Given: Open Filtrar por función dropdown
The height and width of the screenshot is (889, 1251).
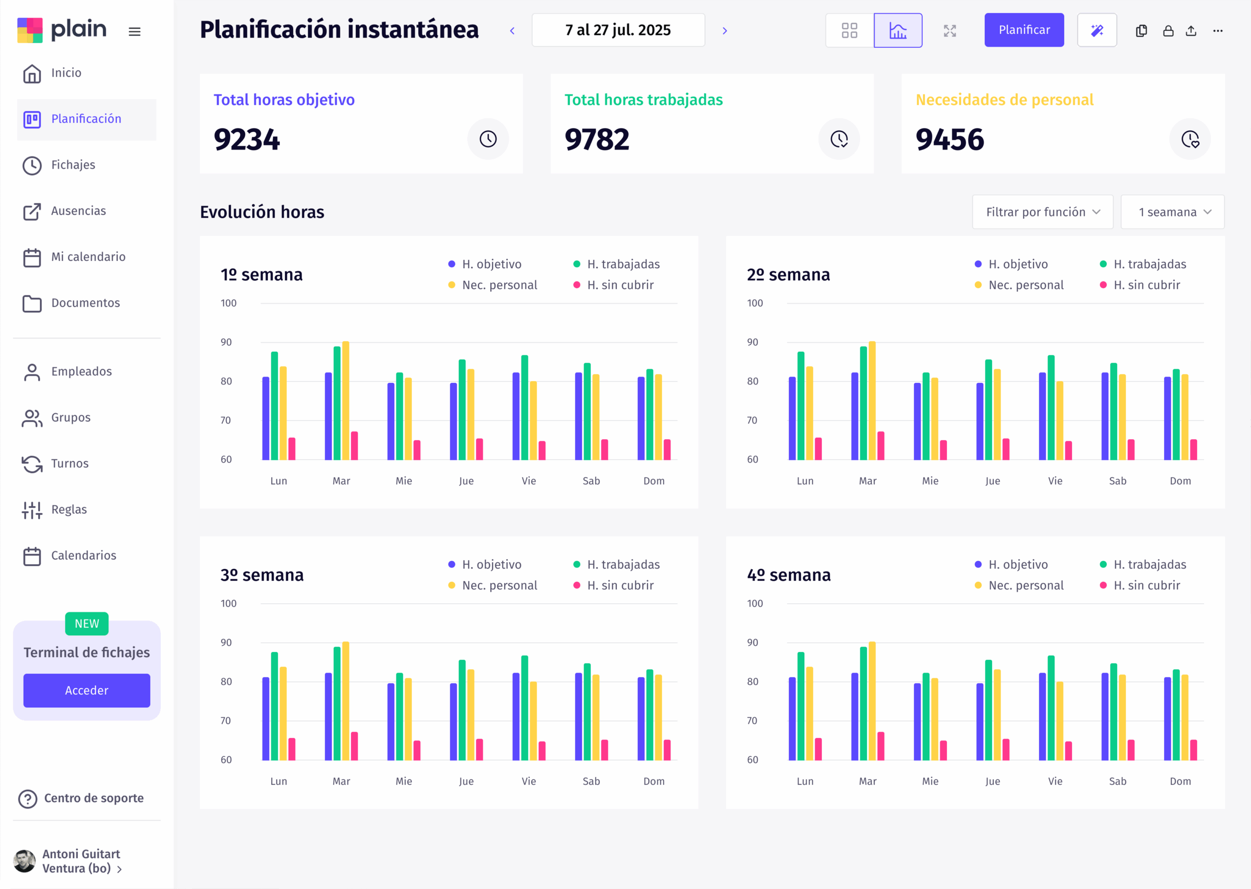Looking at the screenshot, I should coord(1042,212).
